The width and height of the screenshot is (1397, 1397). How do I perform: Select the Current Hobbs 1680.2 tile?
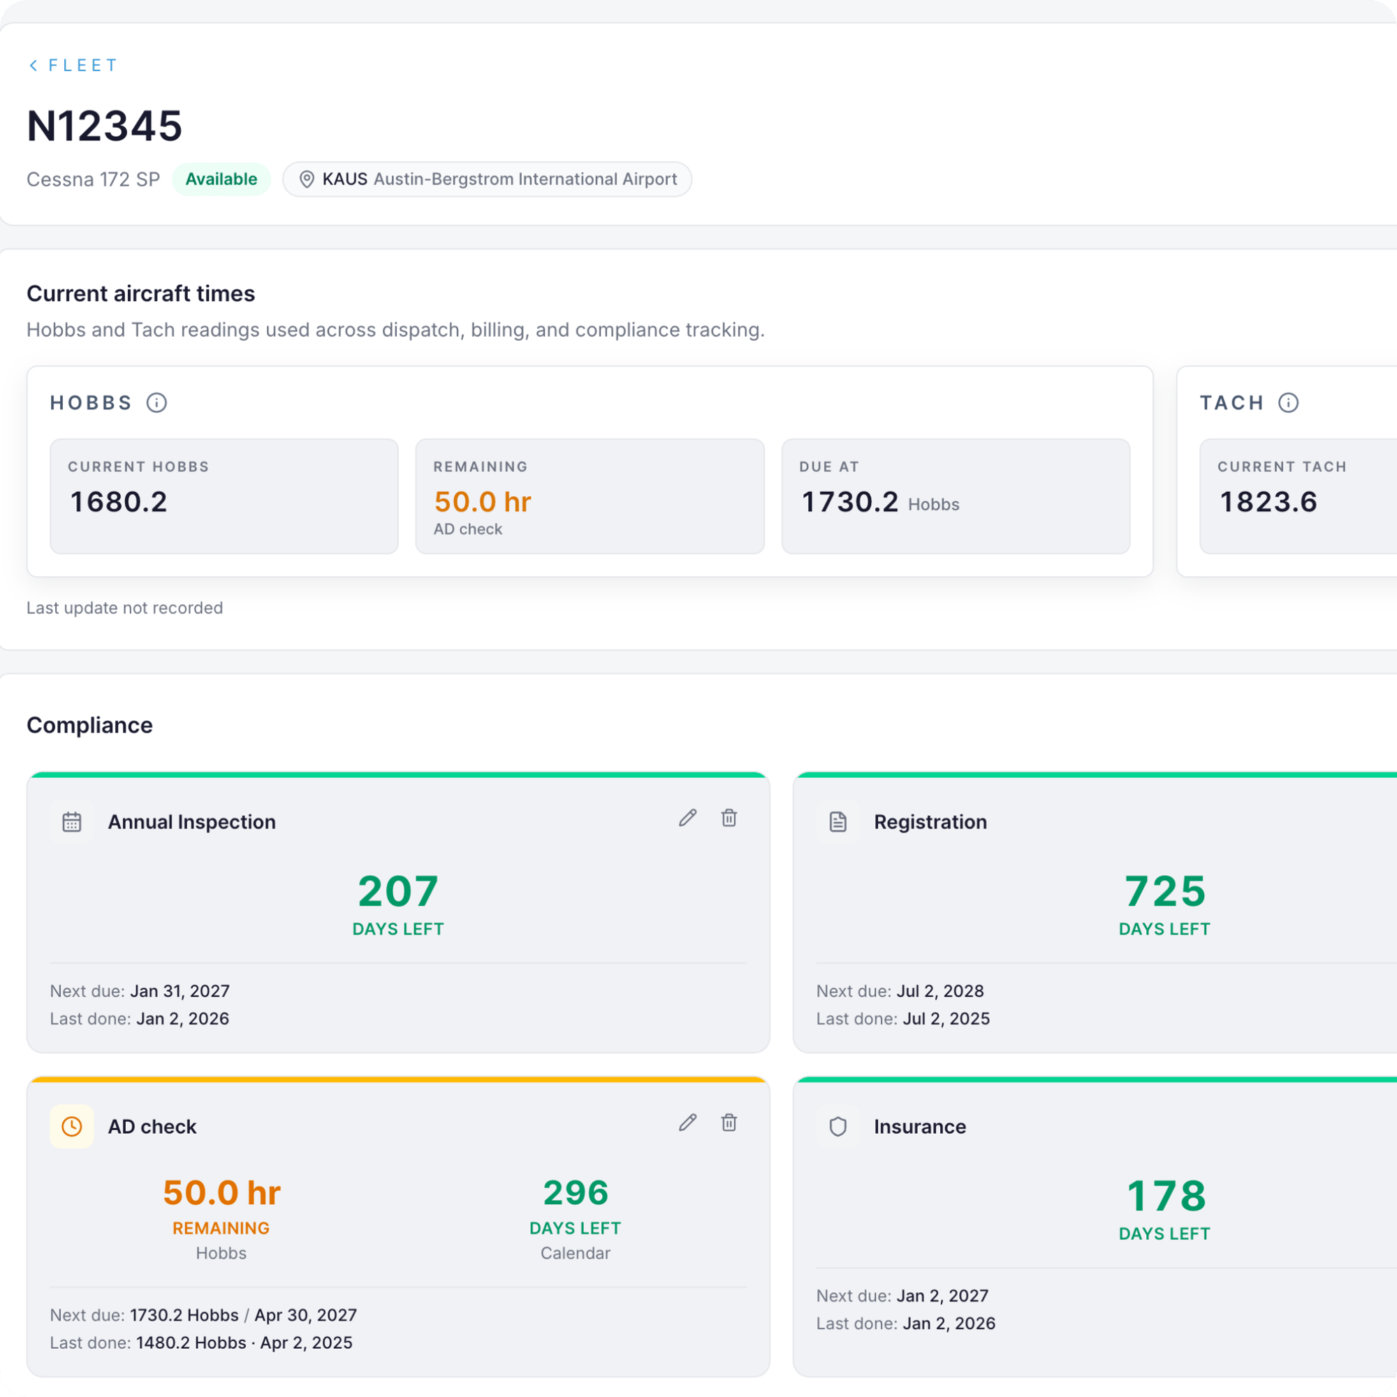[224, 496]
